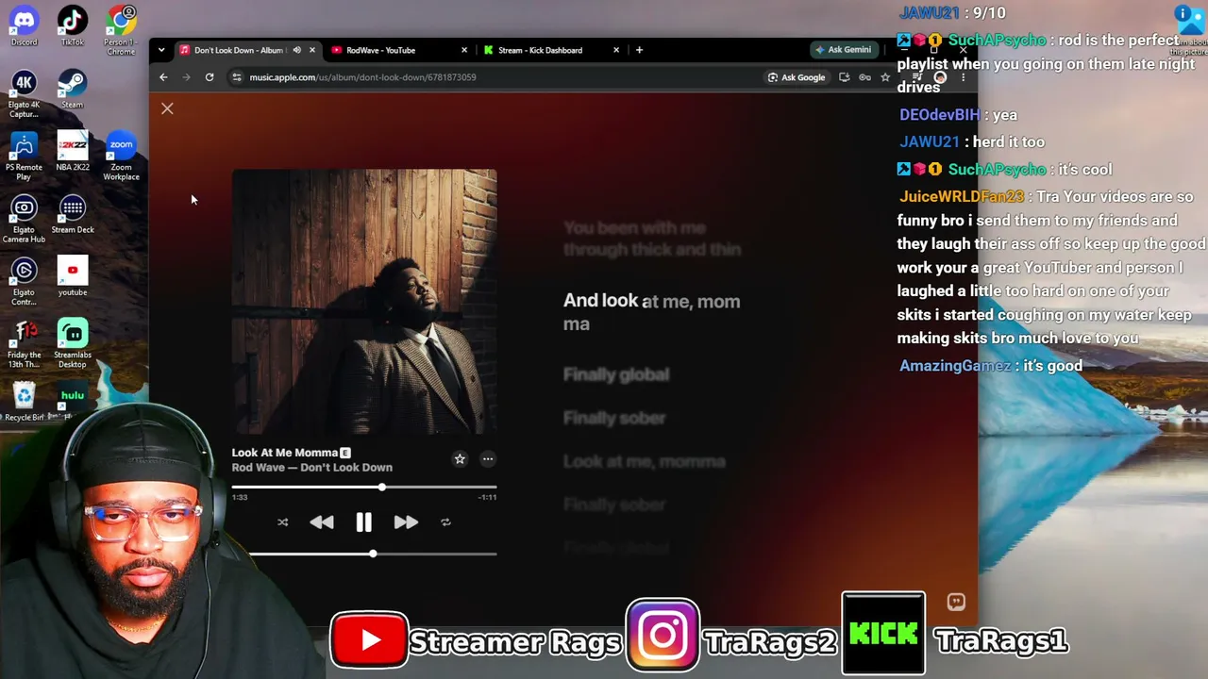Viewport: 1208px width, 679px height.
Task: Toggle shuffle in the music player
Action: coord(282,522)
